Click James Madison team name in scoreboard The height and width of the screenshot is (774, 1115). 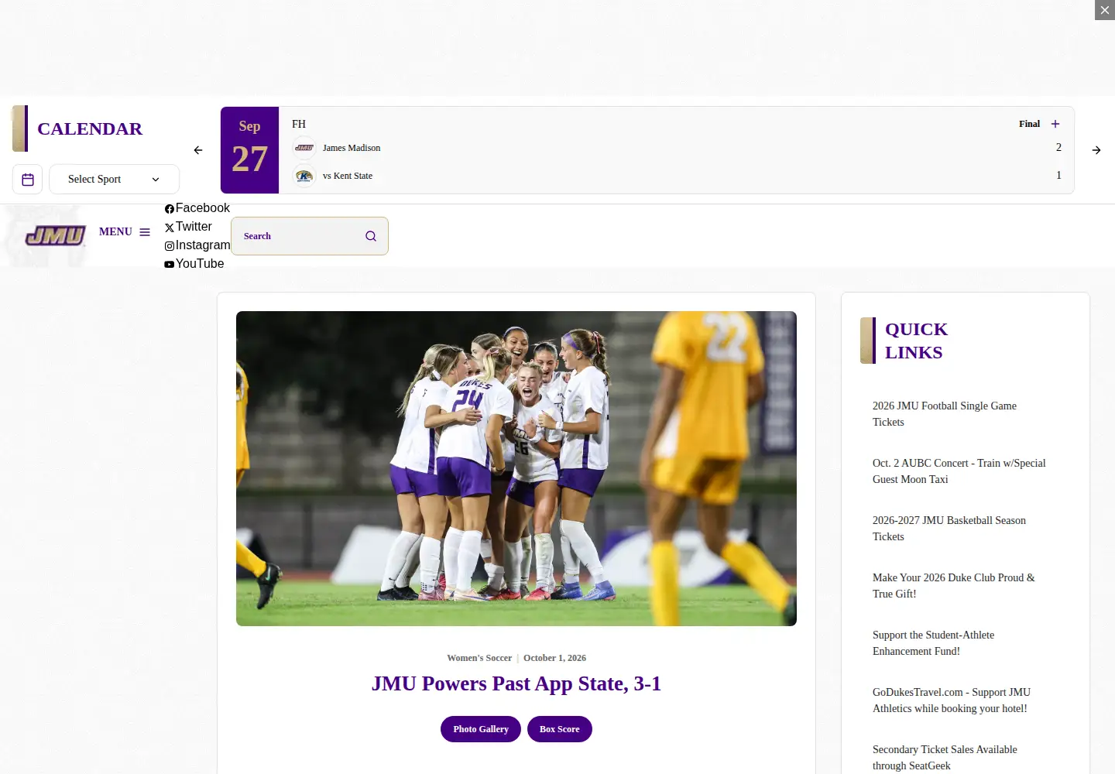tap(352, 148)
